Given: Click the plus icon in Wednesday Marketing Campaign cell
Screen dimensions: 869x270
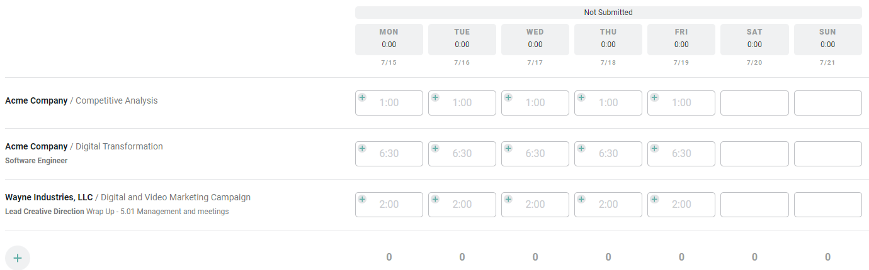Looking at the screenshot, I should [508, 199].
